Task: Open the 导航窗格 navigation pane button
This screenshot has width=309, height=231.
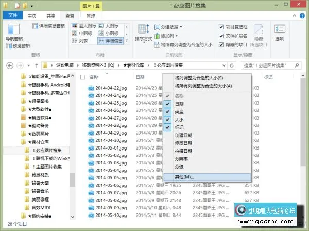Action: (x=14, y=32)
